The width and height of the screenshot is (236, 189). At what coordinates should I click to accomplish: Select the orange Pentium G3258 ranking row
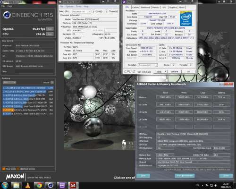coord(28,110)
